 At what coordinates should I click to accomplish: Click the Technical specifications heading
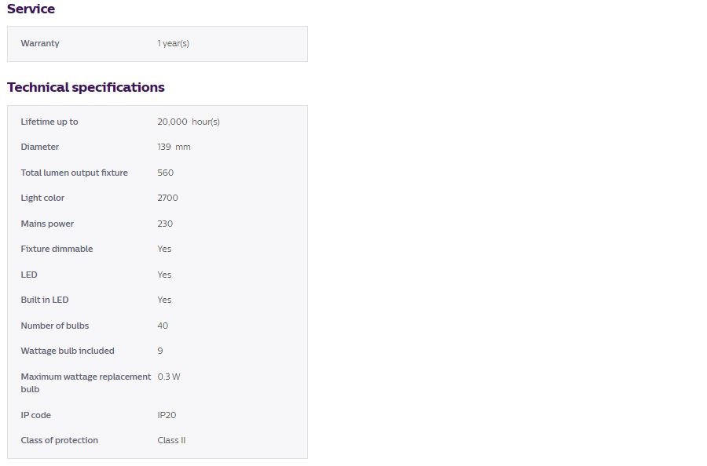pos(86,87)
